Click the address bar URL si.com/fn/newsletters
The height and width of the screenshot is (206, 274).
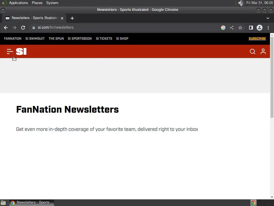coord(56,28)
